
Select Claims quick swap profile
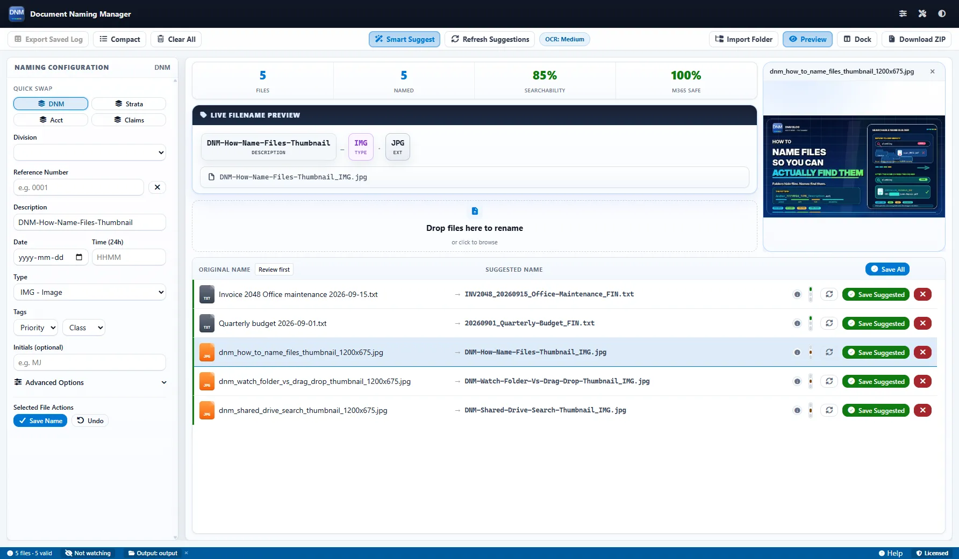(128, 120)
